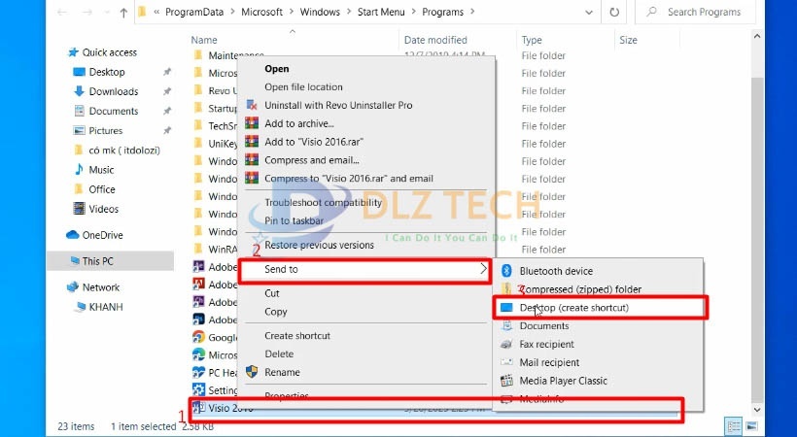This screenshot has width=797, height=437.
Task: Select Pin to taskbar menu entry
Action: pos(294,220)
